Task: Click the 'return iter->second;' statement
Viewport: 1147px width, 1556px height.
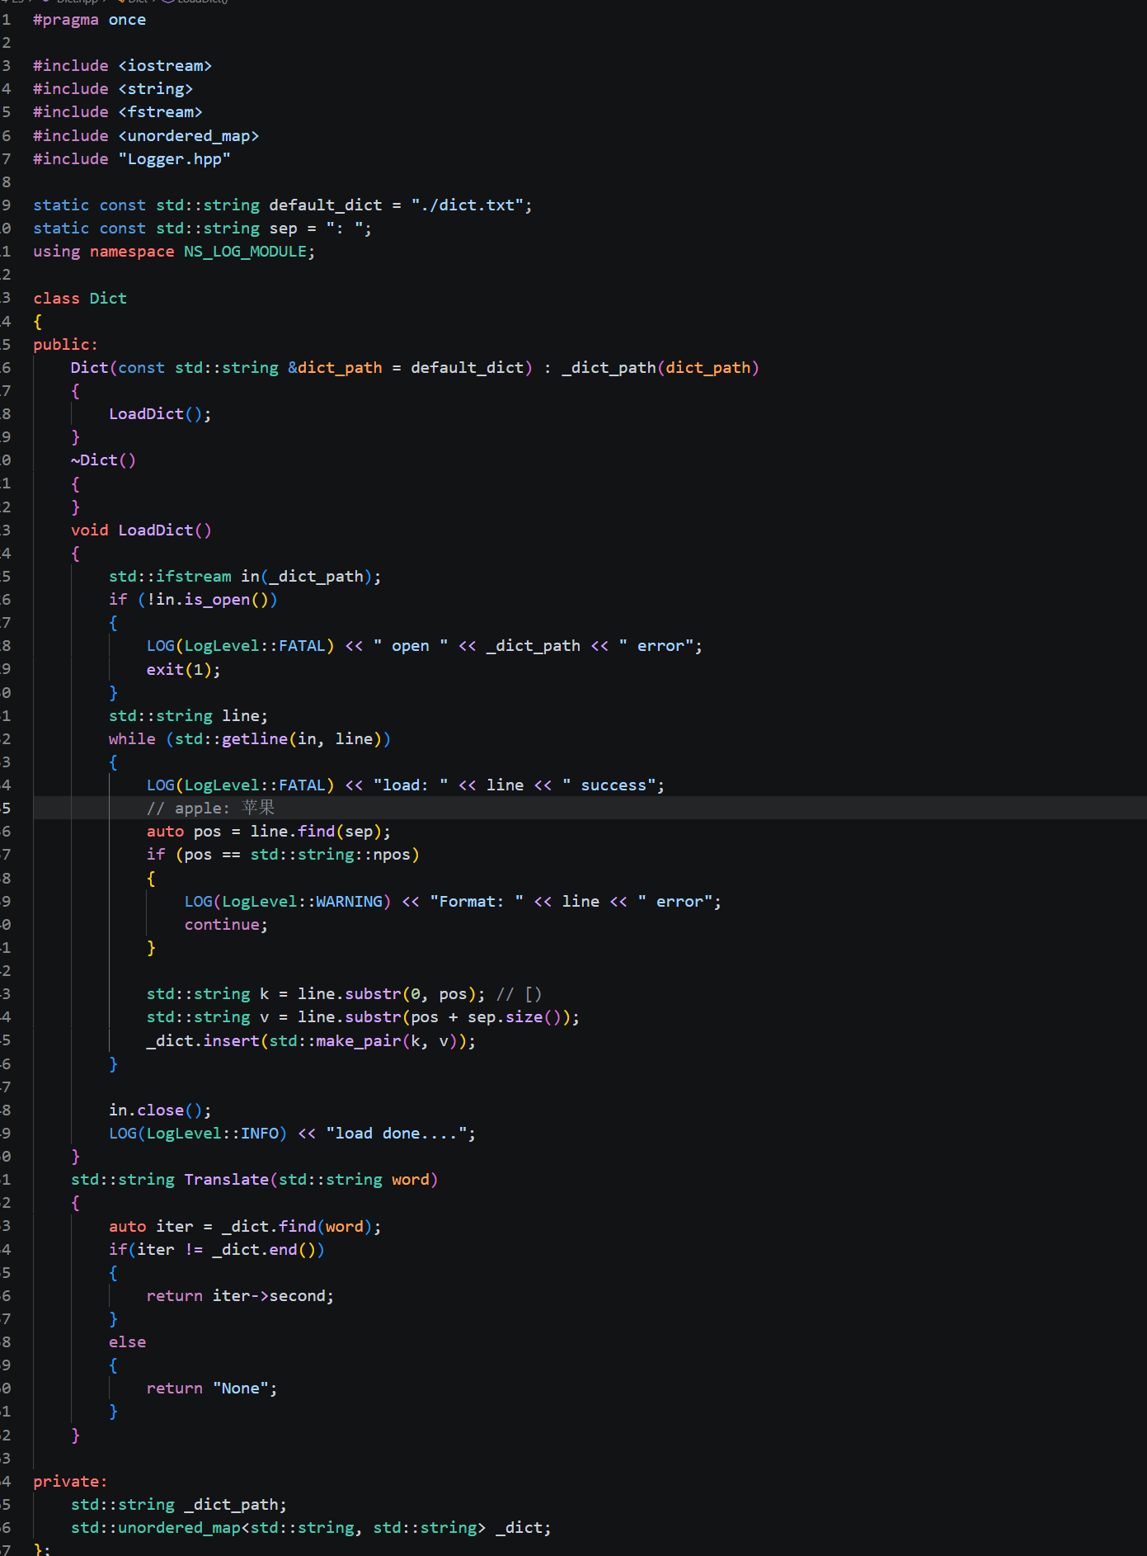Action: 240,1296
